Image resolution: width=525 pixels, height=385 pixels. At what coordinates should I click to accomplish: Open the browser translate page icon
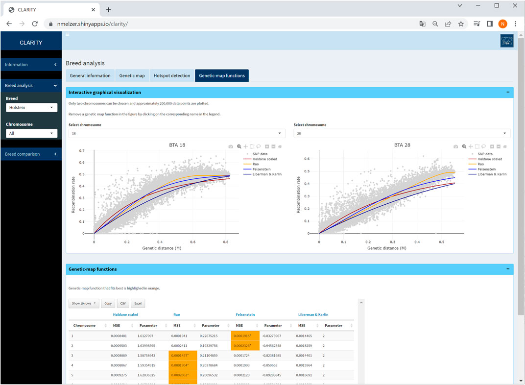[x=422, y=24]
